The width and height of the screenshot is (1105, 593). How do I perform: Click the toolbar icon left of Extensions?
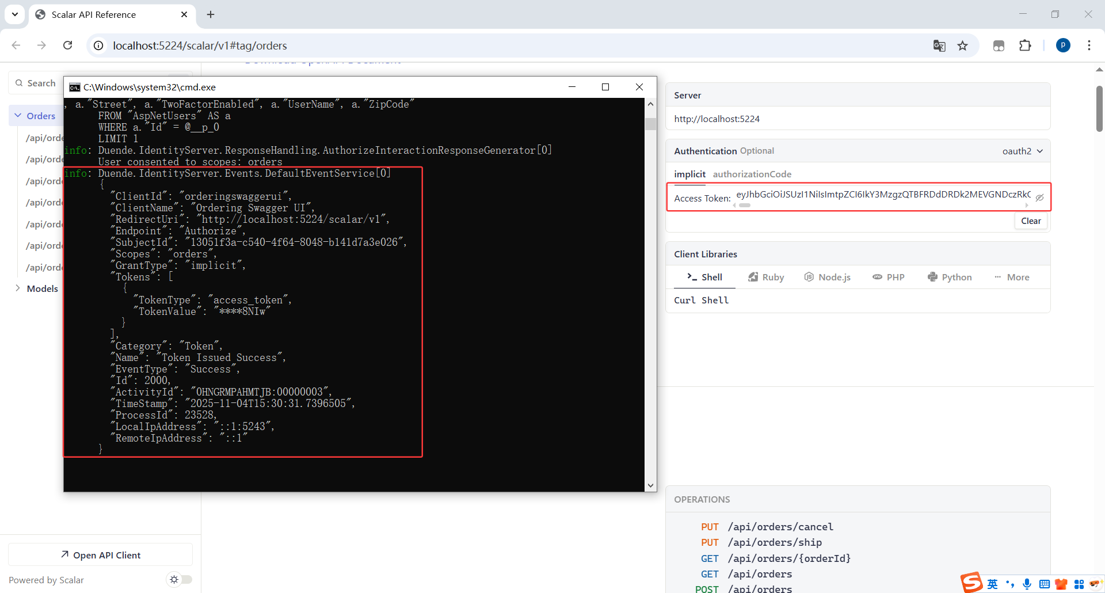pos(999,45)
